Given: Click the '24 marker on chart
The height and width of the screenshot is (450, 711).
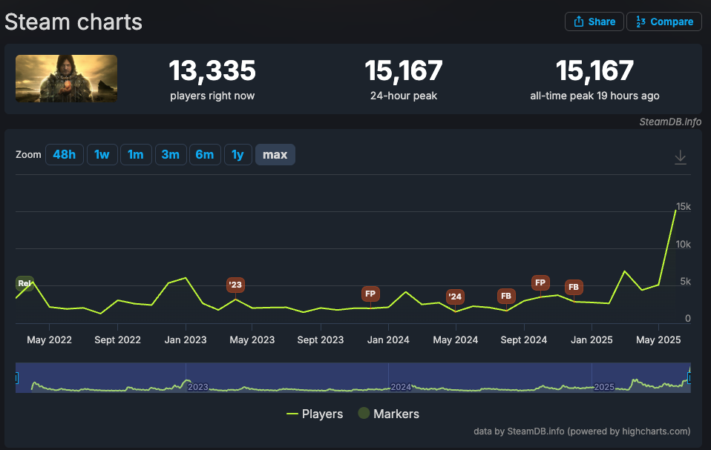Looking at the screenshot, I should click(455, 297).
